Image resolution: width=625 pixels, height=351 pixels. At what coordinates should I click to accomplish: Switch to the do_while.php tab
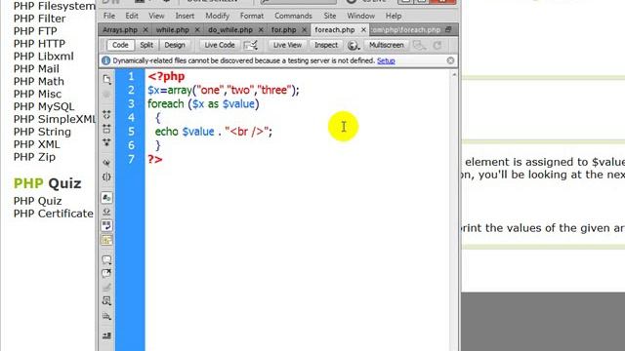[230, 30]
